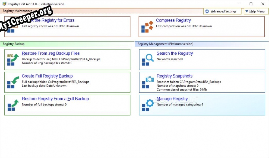
Task: Open the Help Menu dropdown
Action: pos(255,11)
